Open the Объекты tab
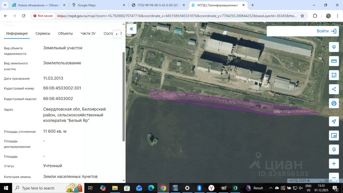The height and width of the screenshot is (193, 343). pos(65,34)
